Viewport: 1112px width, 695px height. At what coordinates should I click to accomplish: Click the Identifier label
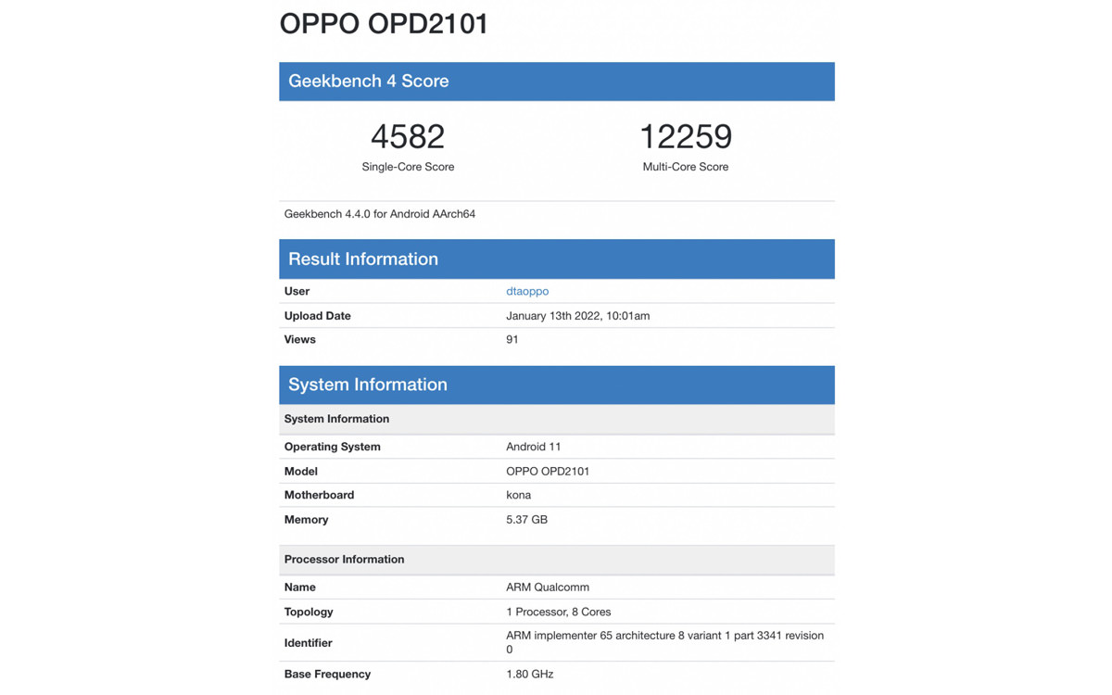tap(309, 643)
